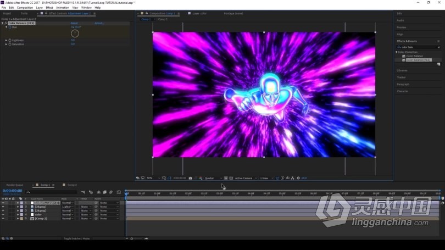Click Reset for Color Balance (HLS)
The height and width of the screenshot is (250, 445).
pos(74,23)
